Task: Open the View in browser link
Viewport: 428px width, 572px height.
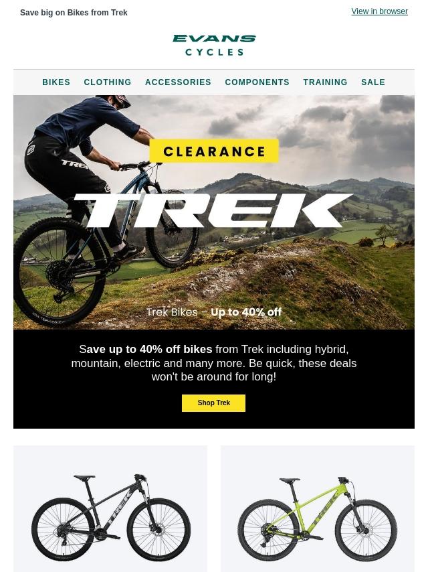Action: (x=379, y=11)
